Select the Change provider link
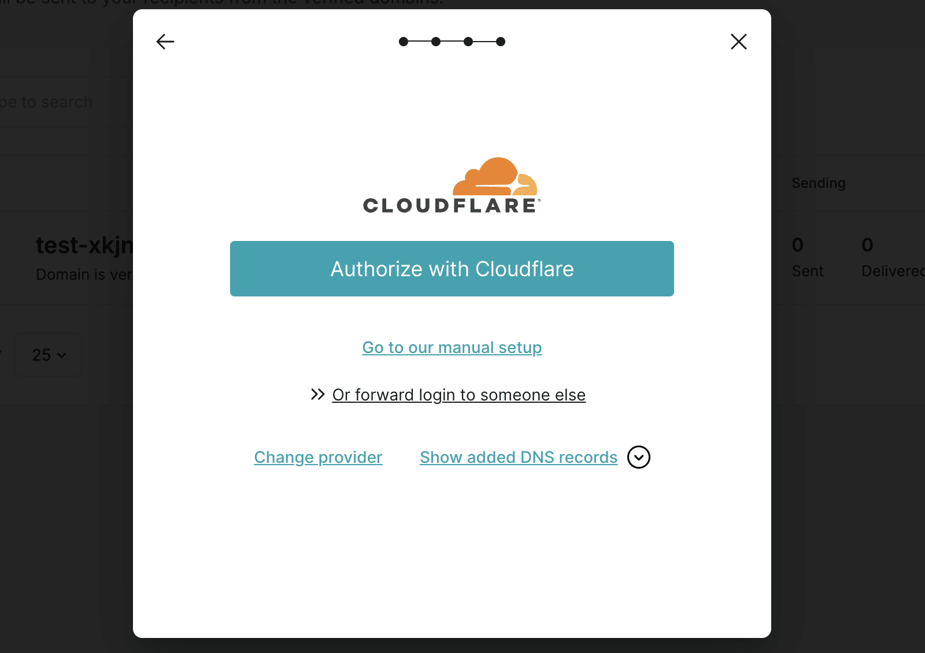Viewport: 925px width, 653px height. click(x=318, y=457)
